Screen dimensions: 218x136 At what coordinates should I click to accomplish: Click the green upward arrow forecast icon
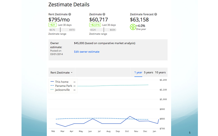(133, 27)
